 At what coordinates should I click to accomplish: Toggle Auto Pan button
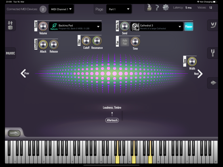125,42
